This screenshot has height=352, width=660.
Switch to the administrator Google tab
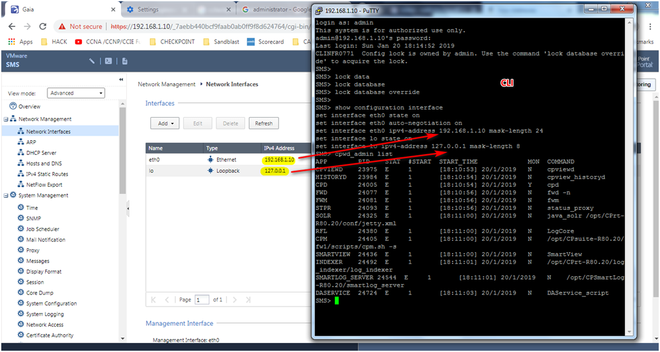click(x=274, y=9)
